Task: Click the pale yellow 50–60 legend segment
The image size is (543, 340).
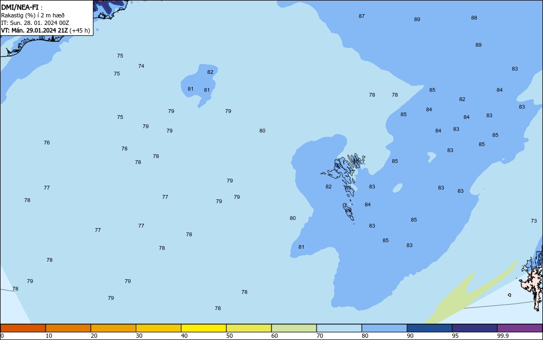Action: coord(249,328)
